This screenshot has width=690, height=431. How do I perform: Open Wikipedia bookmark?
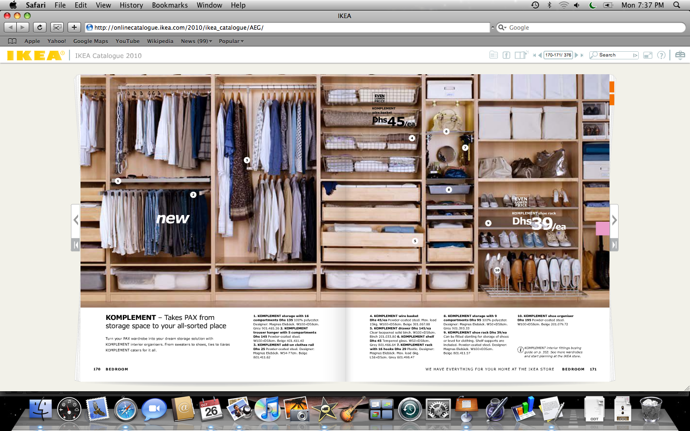(160, 41)
